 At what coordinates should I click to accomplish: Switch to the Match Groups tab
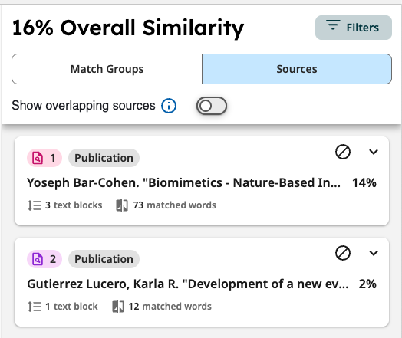(x=107, y=69)
